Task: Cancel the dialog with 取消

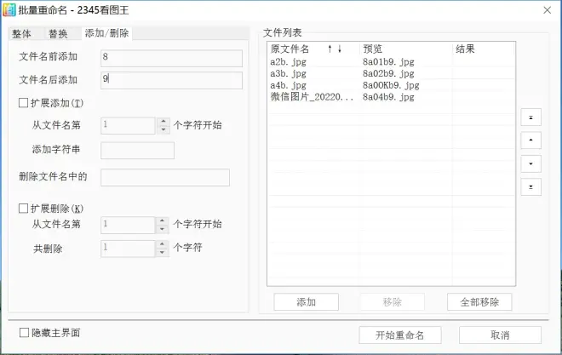Action: (500, 335)
